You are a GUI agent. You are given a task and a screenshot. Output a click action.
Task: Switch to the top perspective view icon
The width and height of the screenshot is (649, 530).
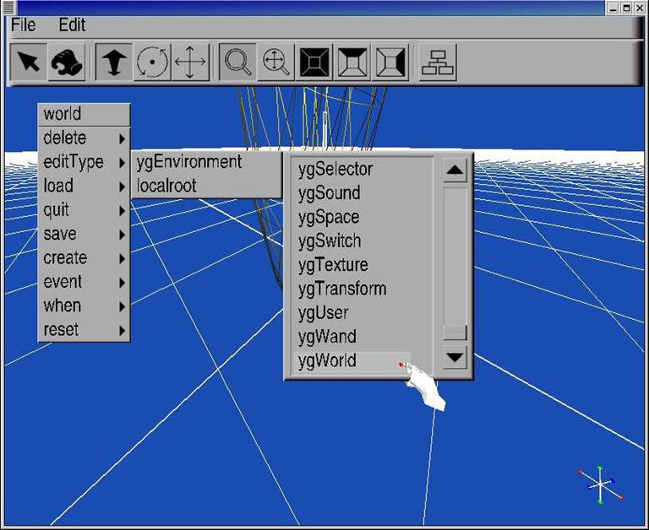352,62
